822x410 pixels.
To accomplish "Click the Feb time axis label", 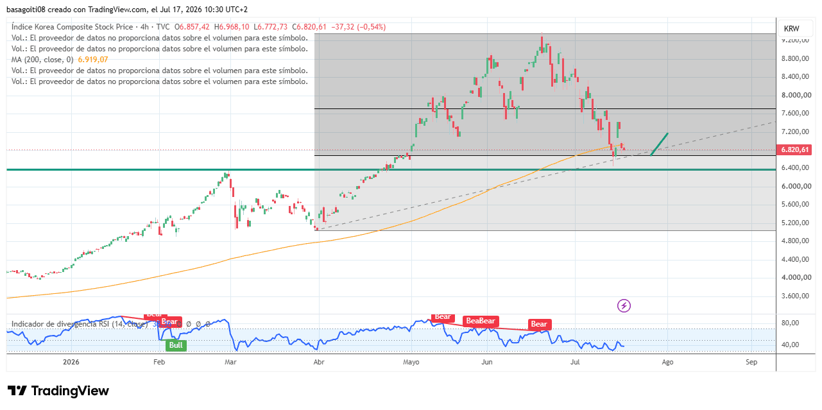I will 159,362.
